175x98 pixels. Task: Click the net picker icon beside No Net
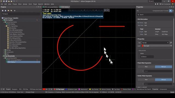(171, 43)
